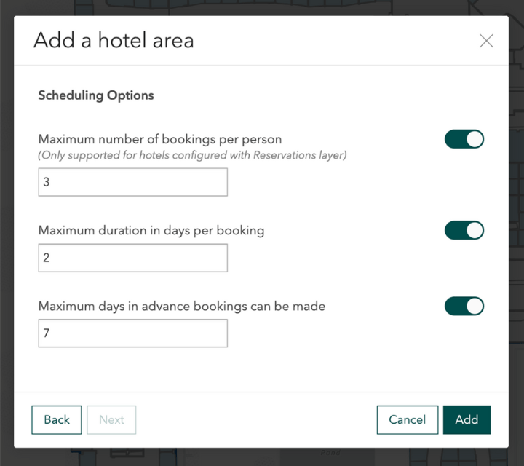
Task: Click the italic Reservations layer note
Action: click(x=192, y=155)
